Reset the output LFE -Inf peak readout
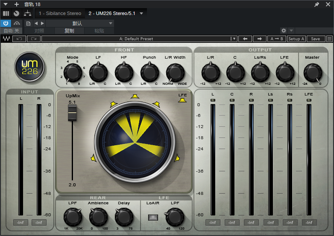The width and height of the screenshot is (334, 236). [x=309, y=223]
